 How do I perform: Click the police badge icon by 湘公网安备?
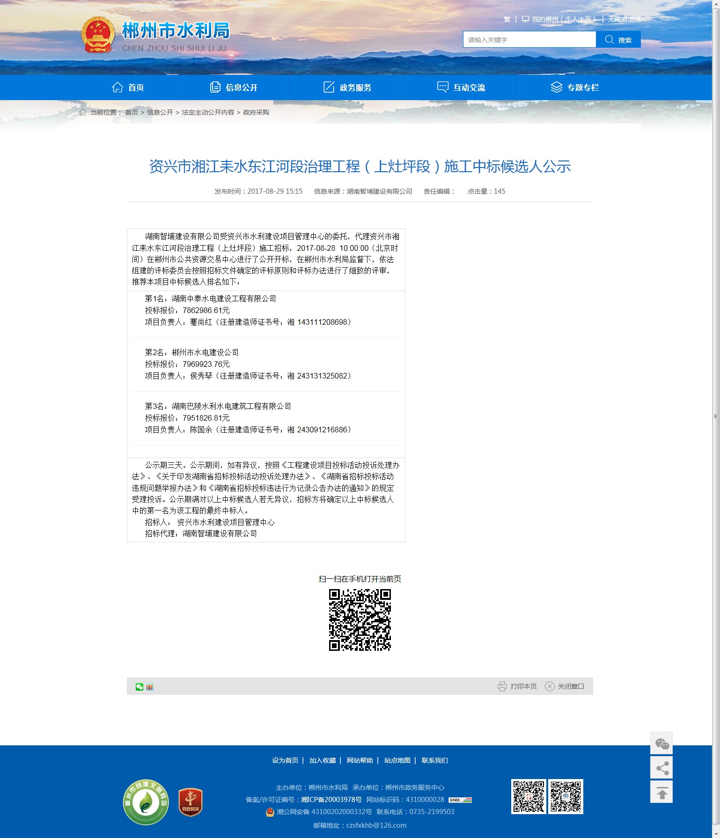[x=270, y=812]
